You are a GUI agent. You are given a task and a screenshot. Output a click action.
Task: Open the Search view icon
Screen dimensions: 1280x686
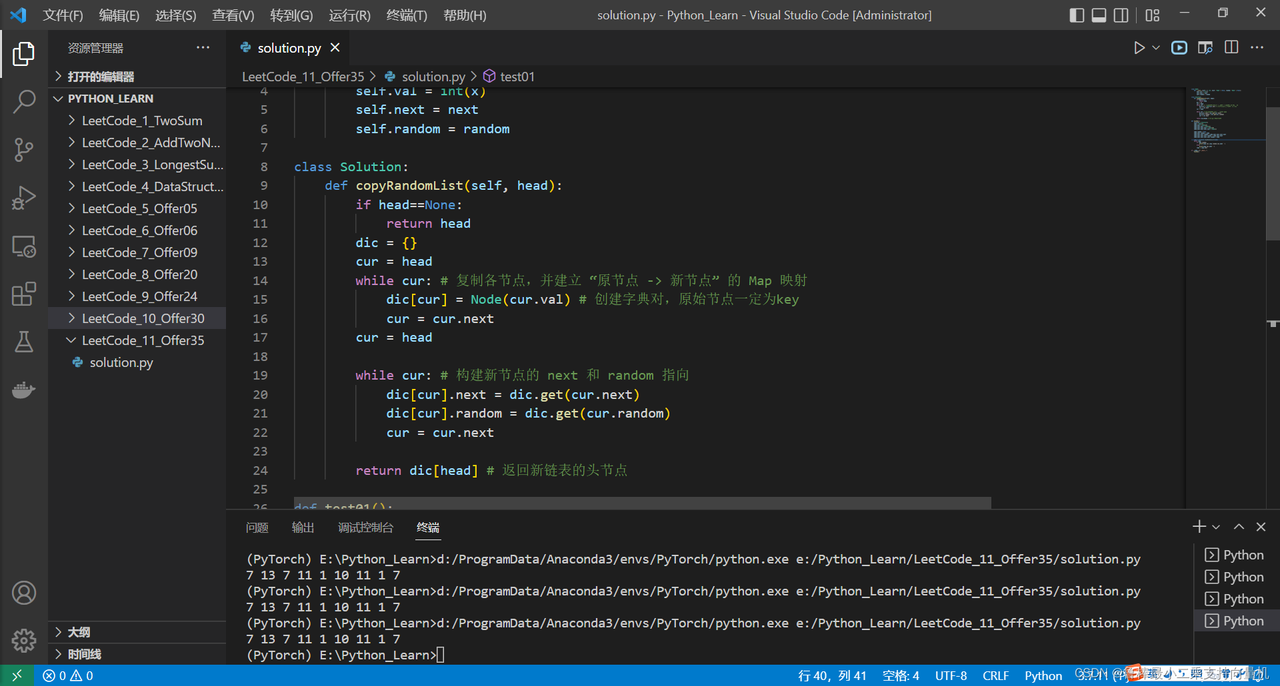(23, 102)
